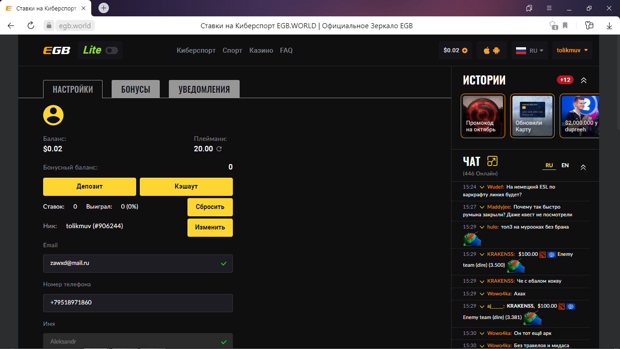Click the browser extensions icon
The height and width of the screenshot is (349, 620).
tap(589, 25)
